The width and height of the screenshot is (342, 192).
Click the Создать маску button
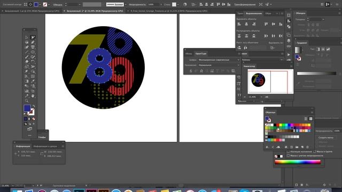326,138
